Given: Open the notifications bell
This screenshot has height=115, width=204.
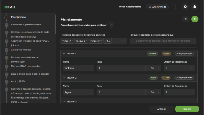Looking at the screenshot, I should (195, 7).
